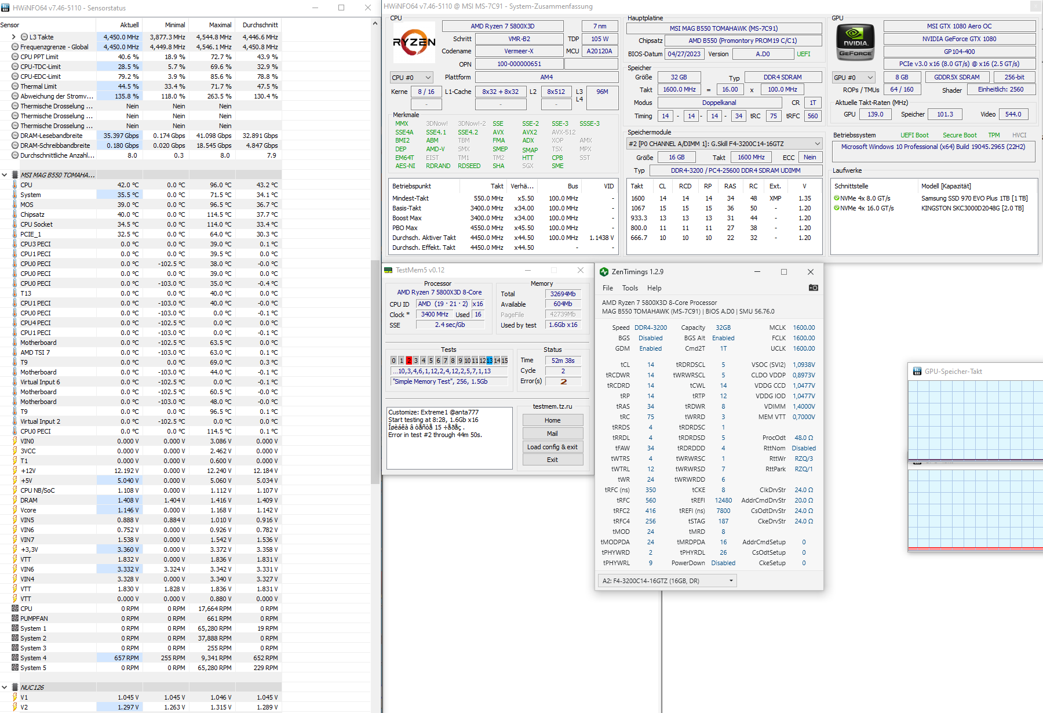1043x713 pixels.
Task: Click the thermometer icon beside the CPU temperature sensor
Action: click(15, 184)
